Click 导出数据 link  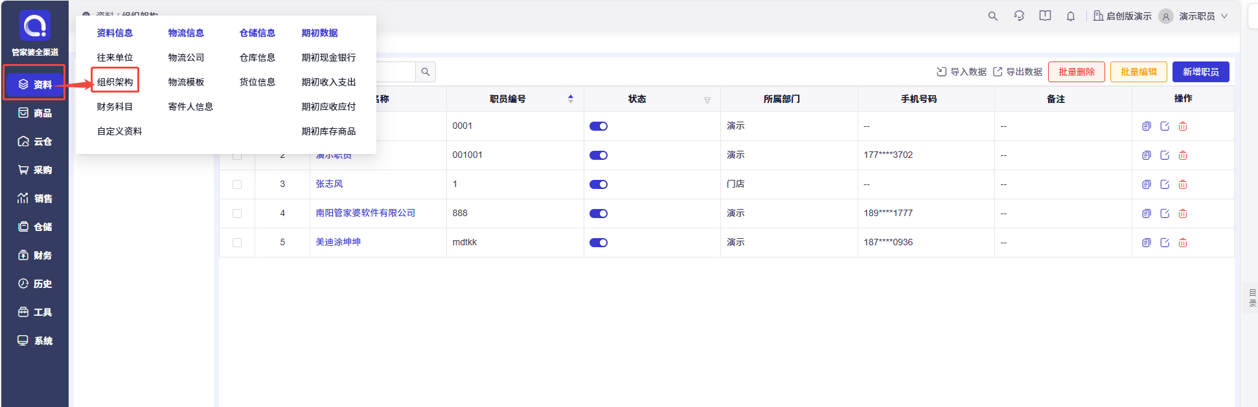point(1018,72)
